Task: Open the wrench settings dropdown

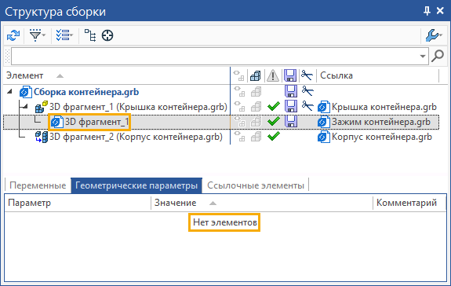Action: point(434,35)
